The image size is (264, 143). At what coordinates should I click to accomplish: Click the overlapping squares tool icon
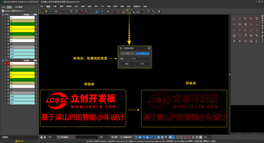coord(119,11)
